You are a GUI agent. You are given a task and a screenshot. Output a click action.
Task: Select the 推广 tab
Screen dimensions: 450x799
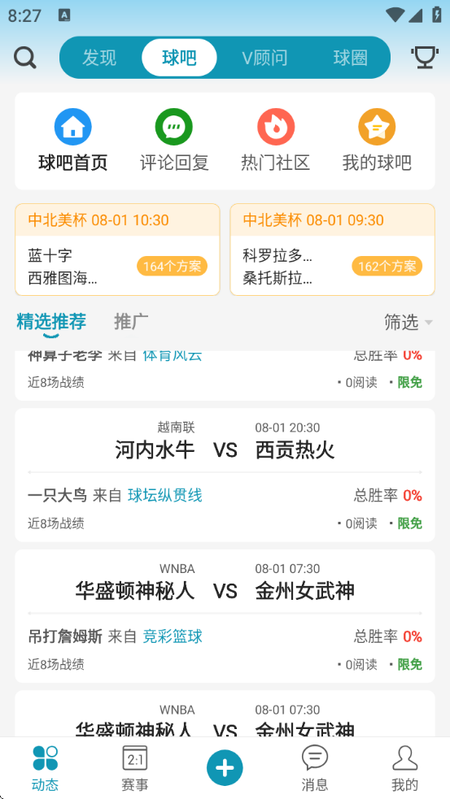(131, 322)
